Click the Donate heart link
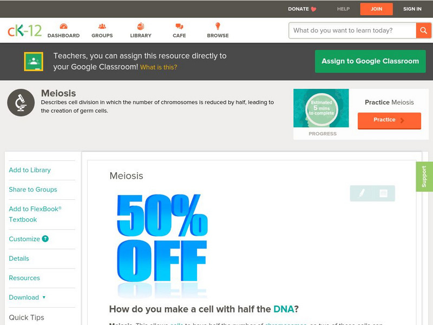This screenshot has height=325, width=433. click(302, 9)
